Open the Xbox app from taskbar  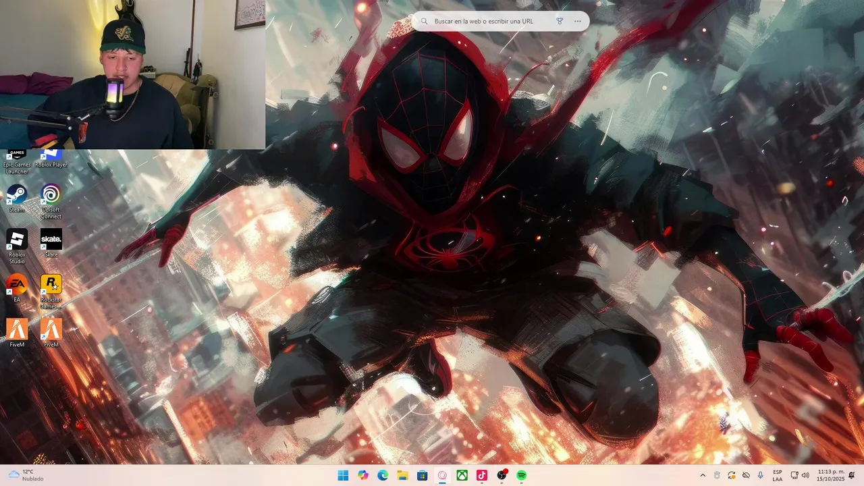[462, 475]
